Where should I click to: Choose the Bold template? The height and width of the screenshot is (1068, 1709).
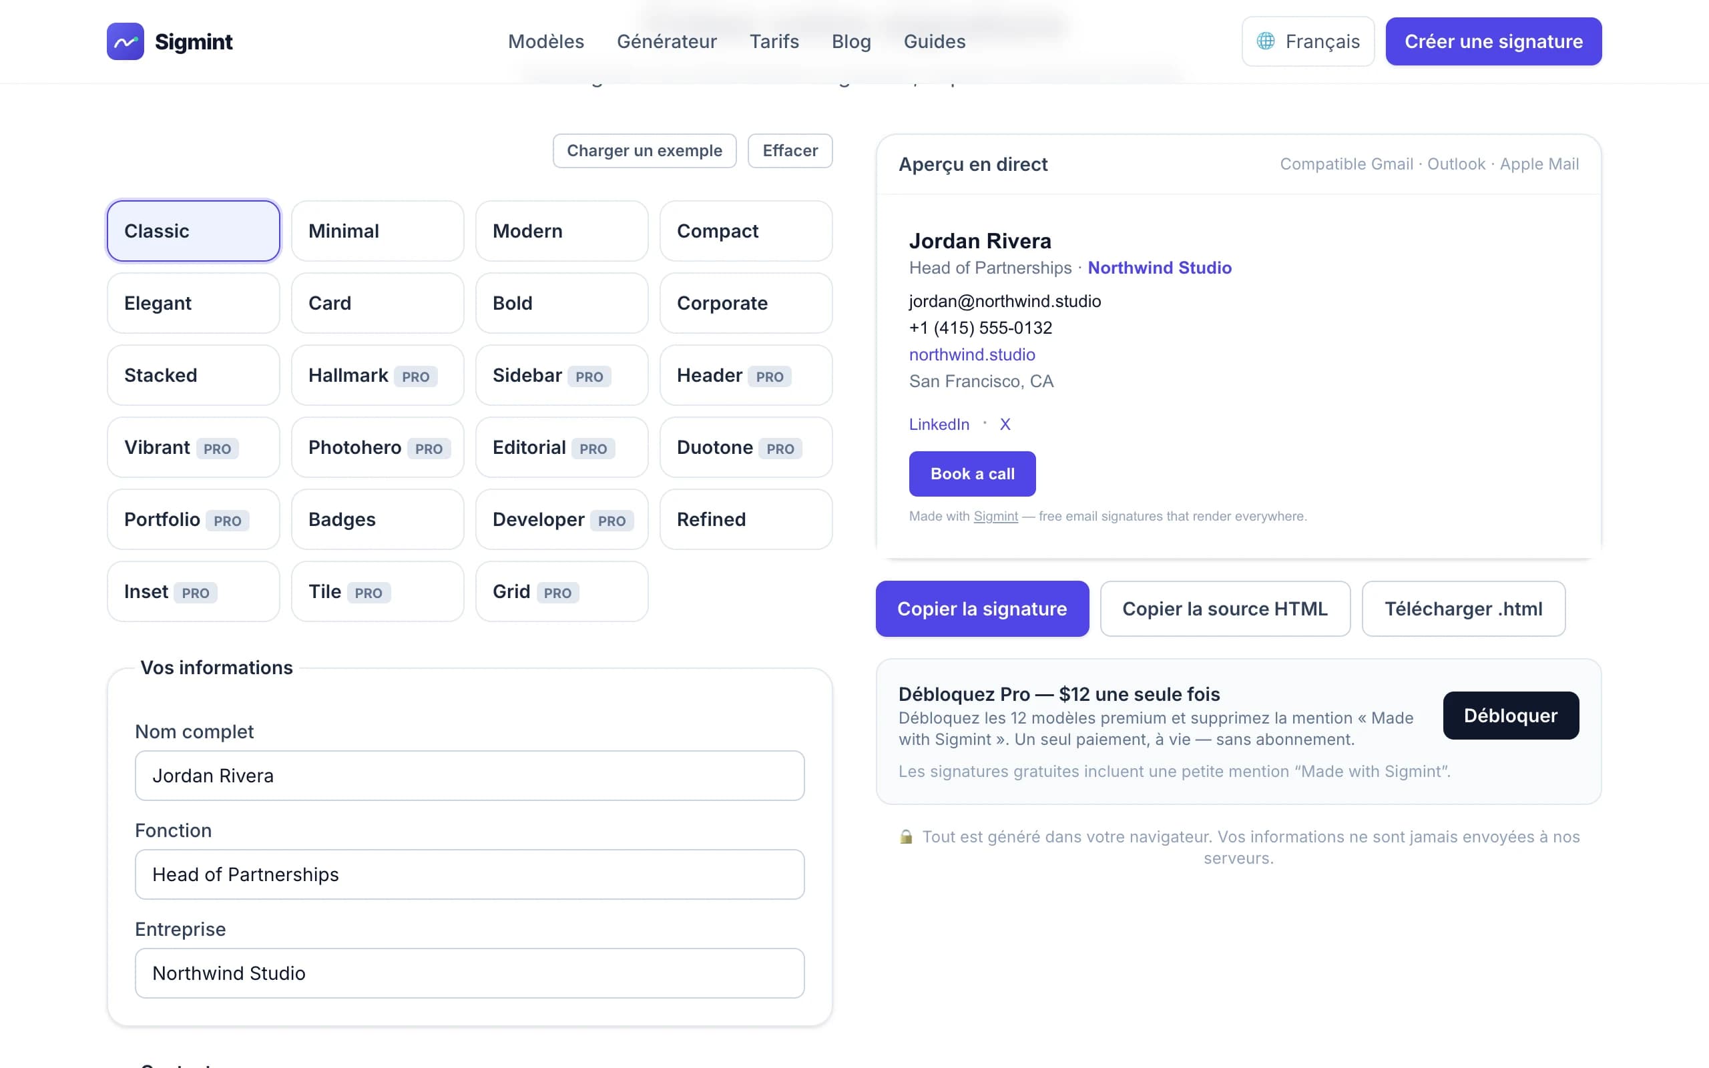pyautogui.click(x=561, y=303)
